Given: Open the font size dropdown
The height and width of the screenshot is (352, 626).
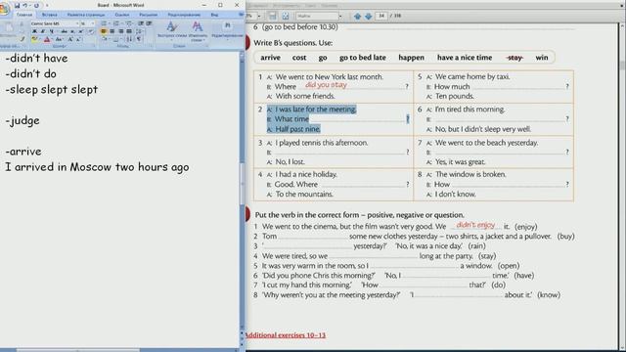Looking at the screenshot, I should 93,23.
